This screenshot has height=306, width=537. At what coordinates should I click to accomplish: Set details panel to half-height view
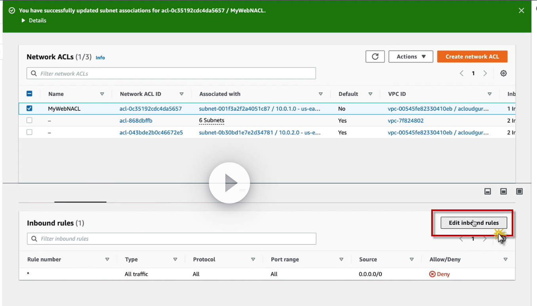click(503, 192)
